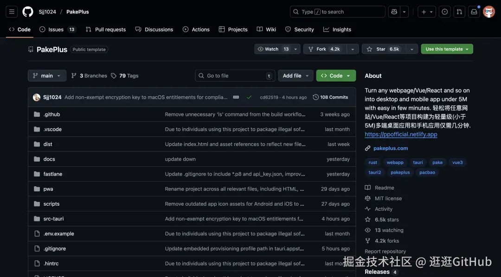Image resolution: width=501 pixels, height=277 pixels.
Task: View the 79 Tags link
Action: [x=125, y=76]
